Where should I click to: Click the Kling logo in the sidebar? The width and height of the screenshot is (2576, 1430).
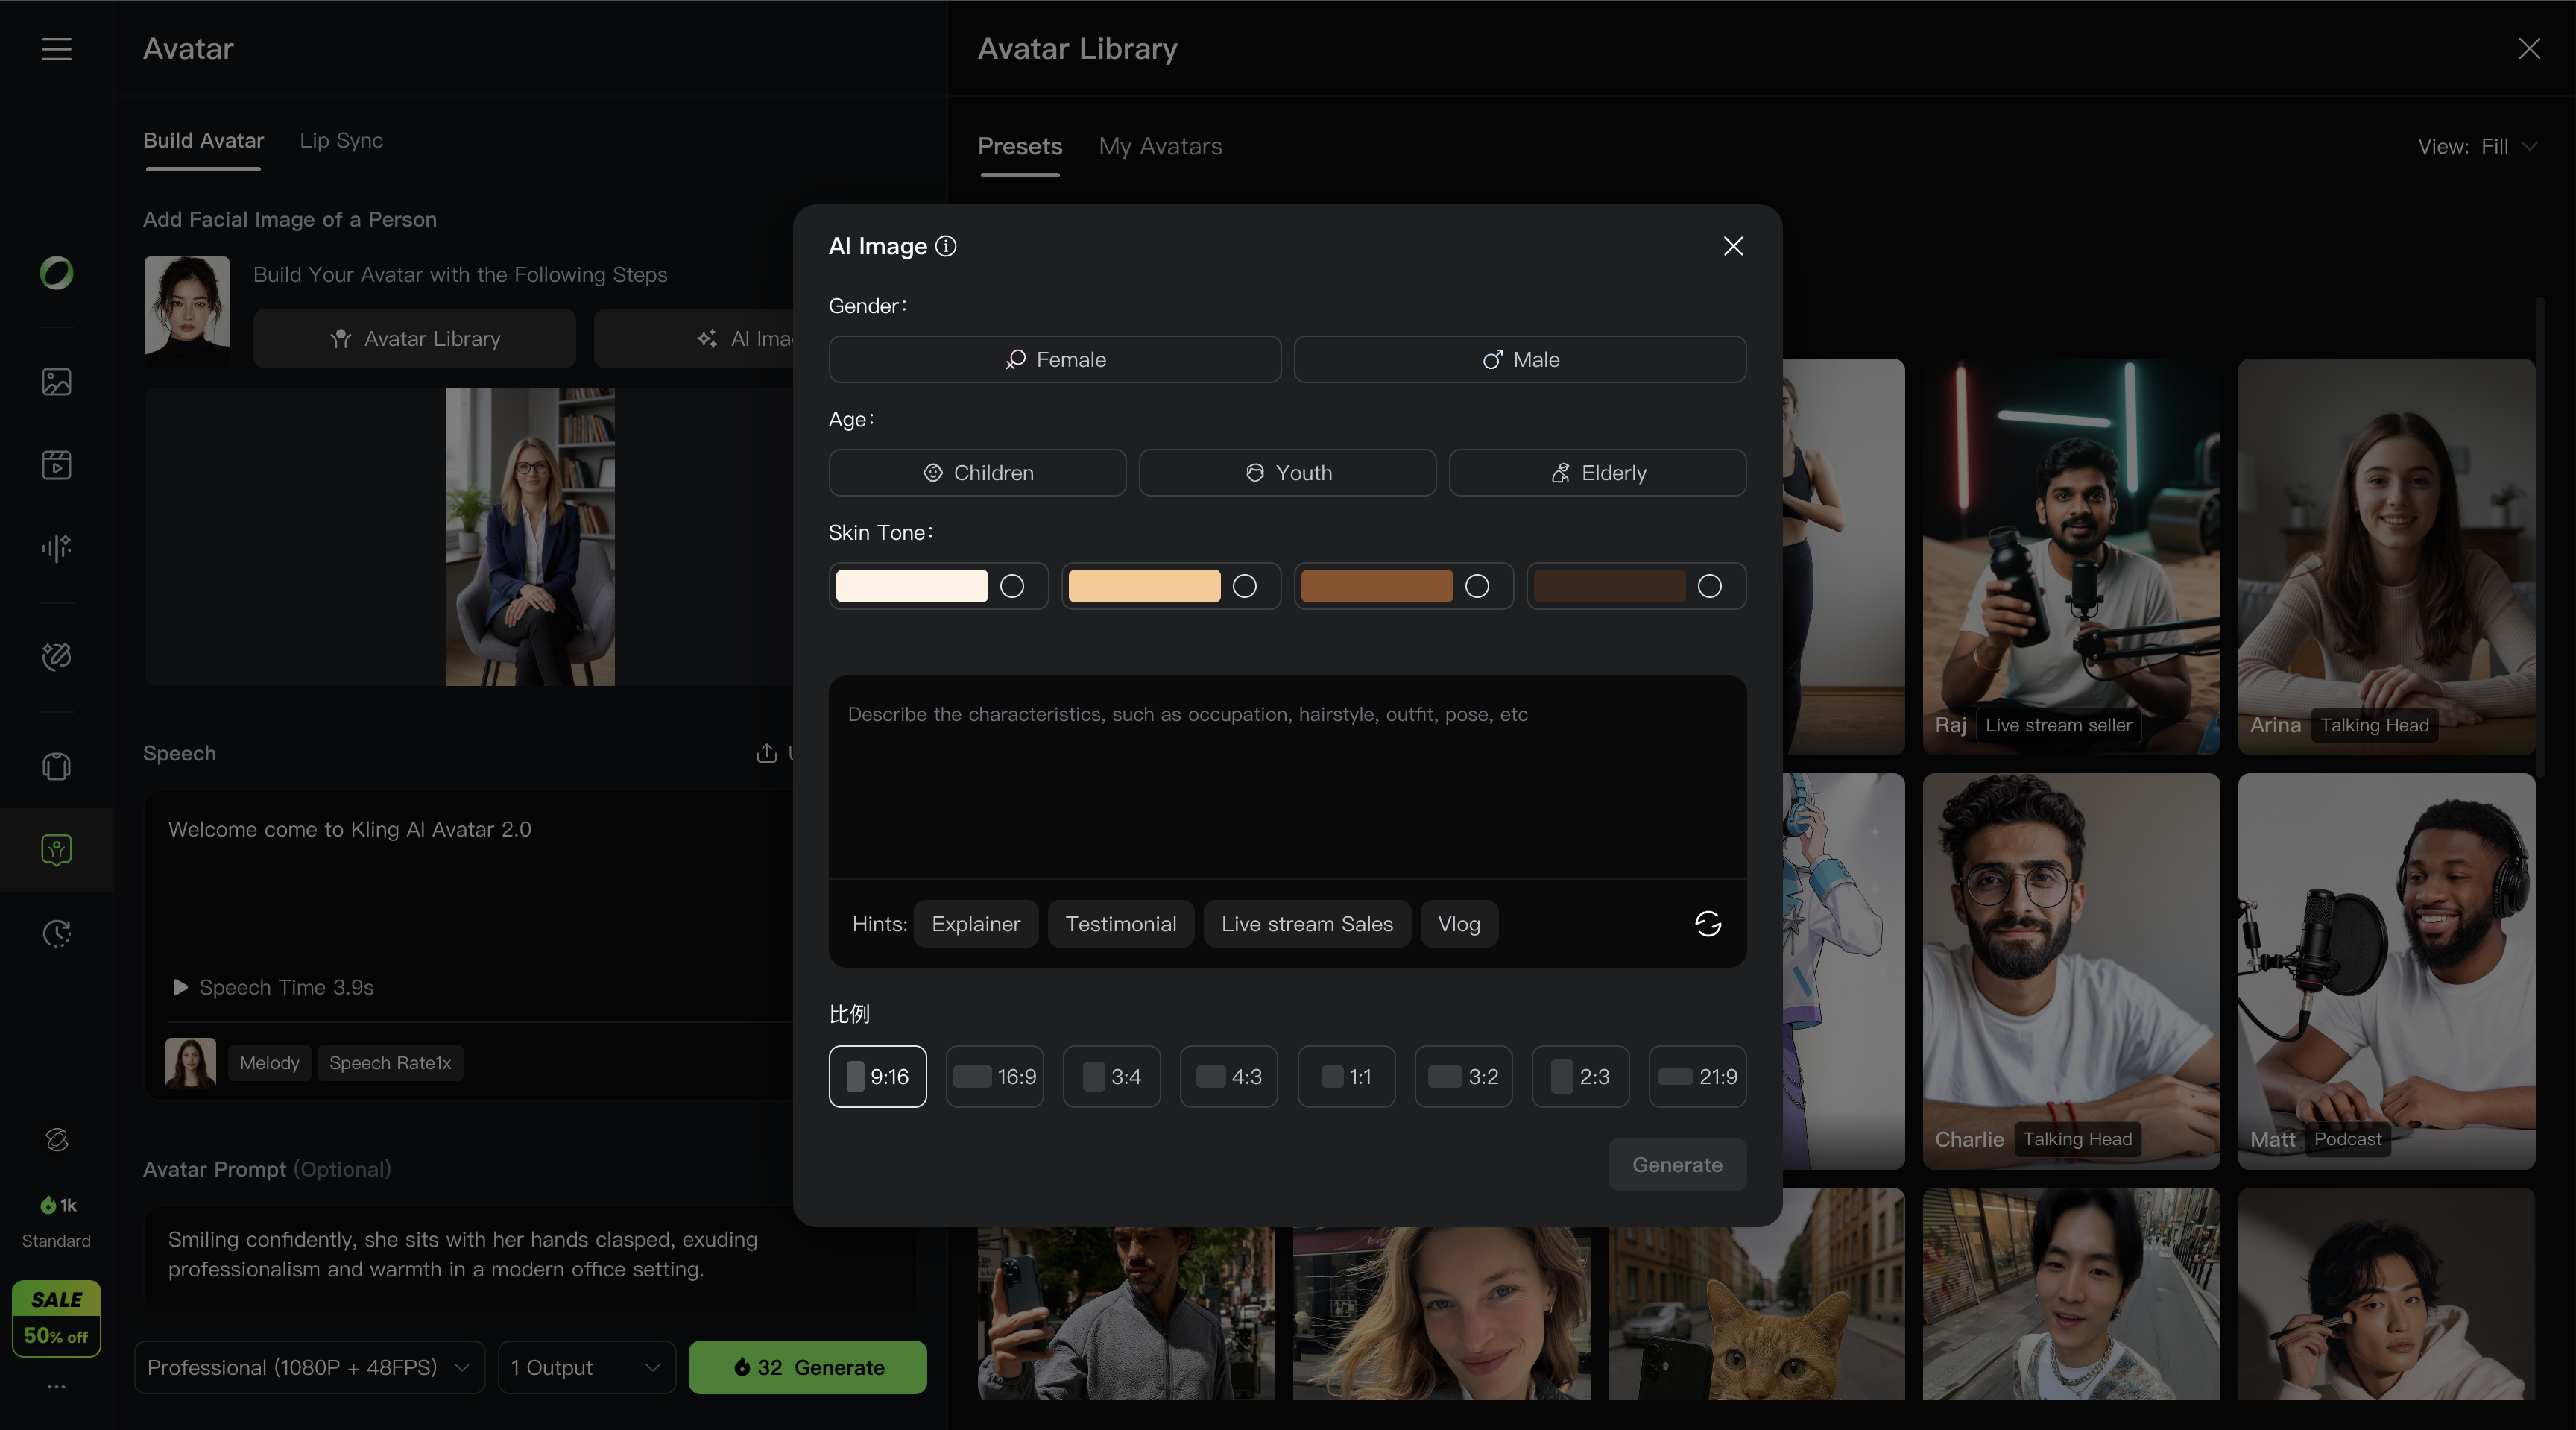[x=56, y=272]
